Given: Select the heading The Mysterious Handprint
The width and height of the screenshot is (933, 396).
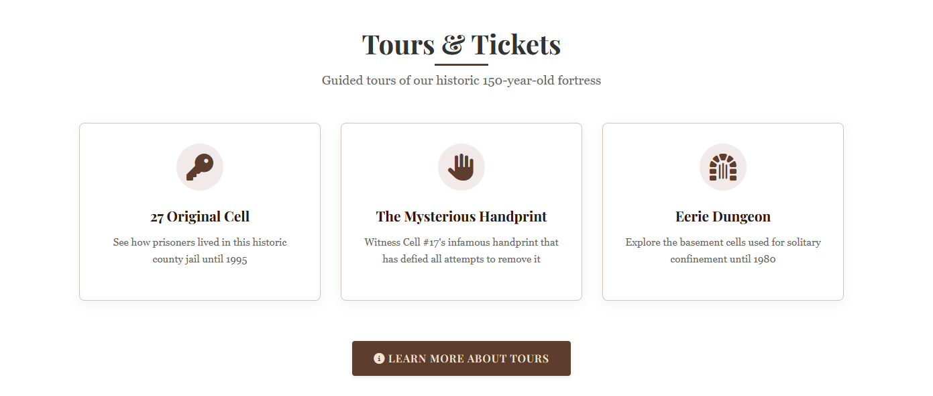Looking at the screenshot, I should (461, 216).
